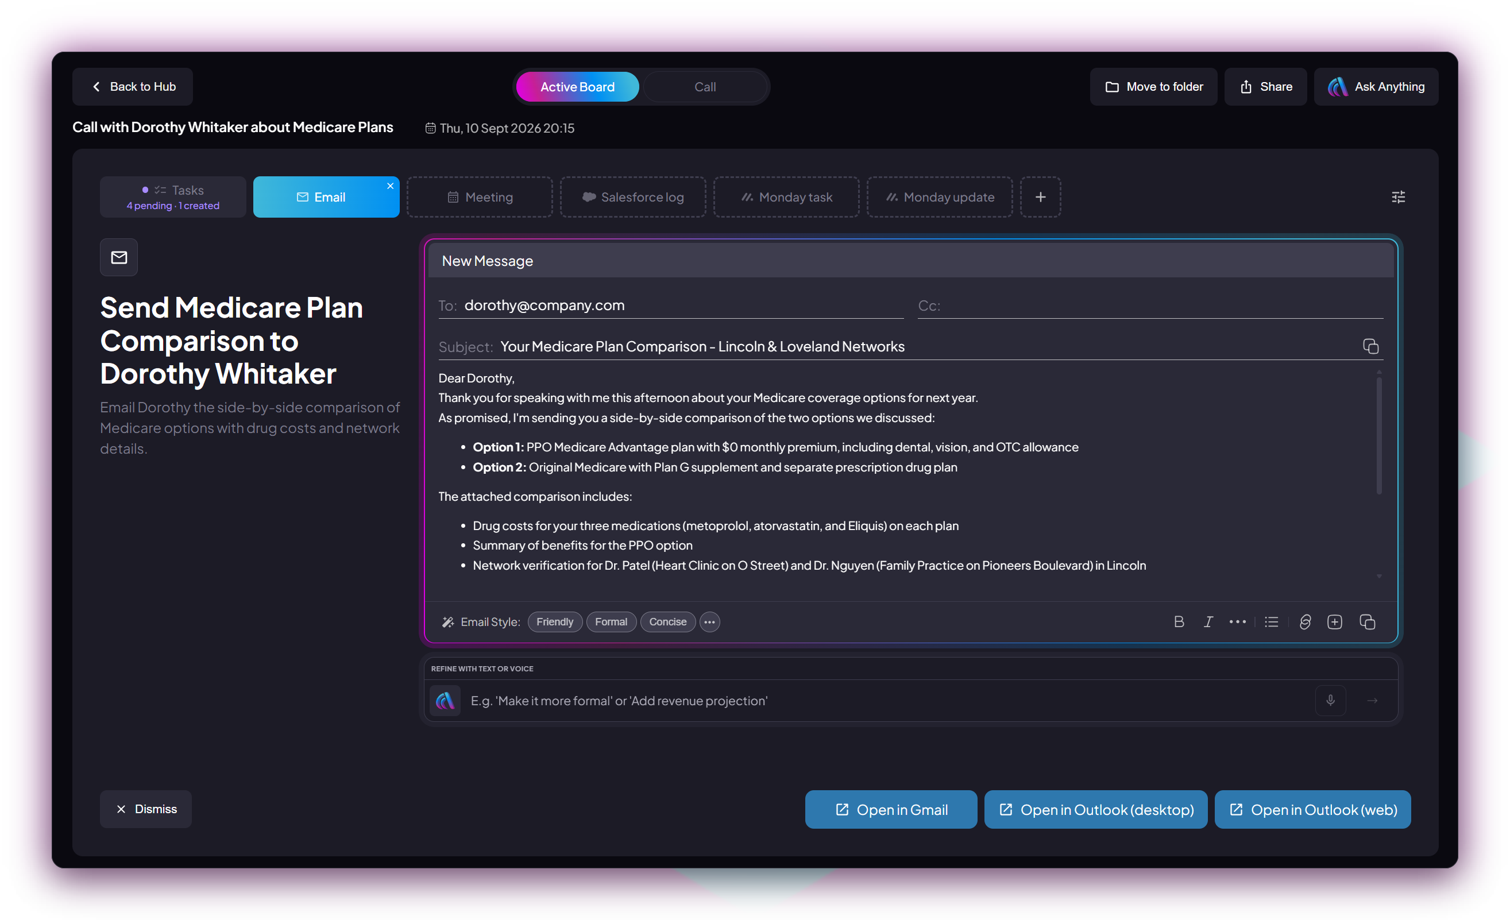This screenshot has width=1510, height=920.
Task: Copy email body using toolbar copy icon
Action: [x=1367, y=621]
